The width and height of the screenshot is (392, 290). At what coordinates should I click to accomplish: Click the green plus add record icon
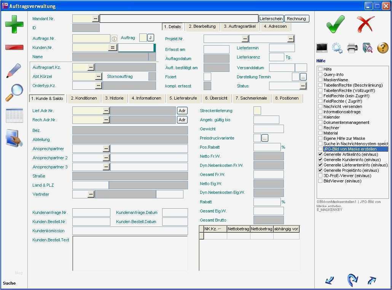tap(14, 24)
